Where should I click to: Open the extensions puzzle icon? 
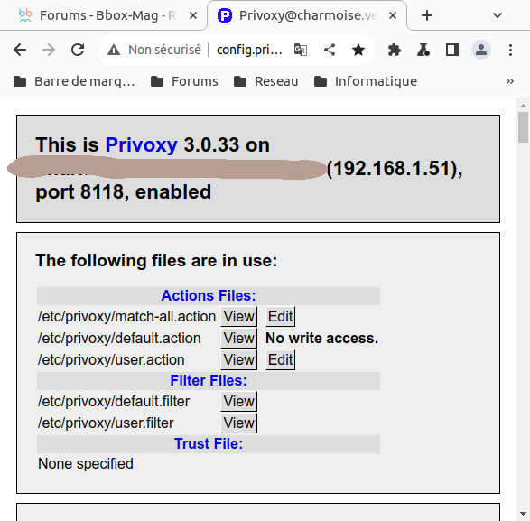pos(395,50)
